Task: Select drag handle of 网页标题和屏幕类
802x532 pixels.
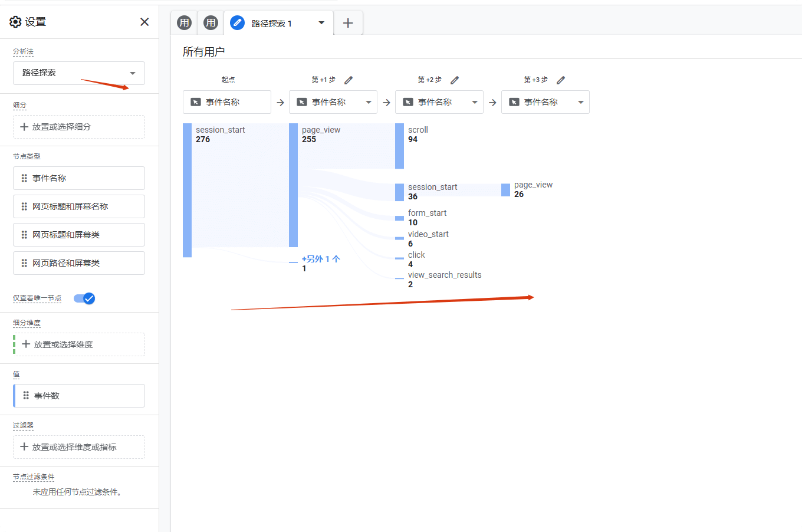Action: click(x=24, y=235)
